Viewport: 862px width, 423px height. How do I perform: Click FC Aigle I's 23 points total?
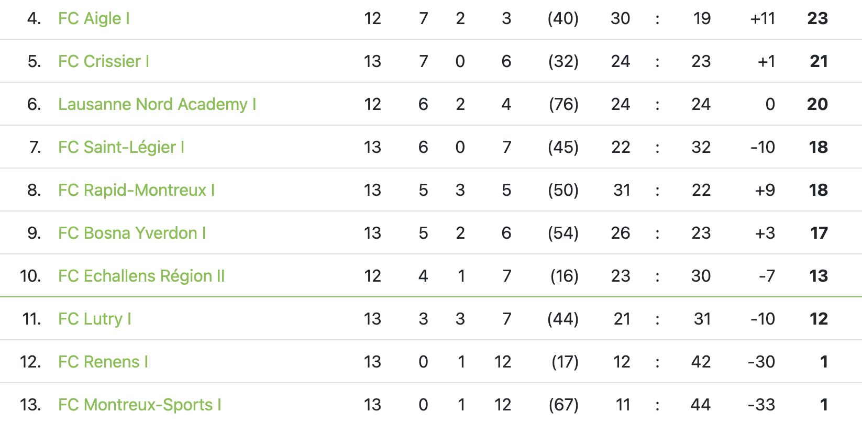(817, 19)
